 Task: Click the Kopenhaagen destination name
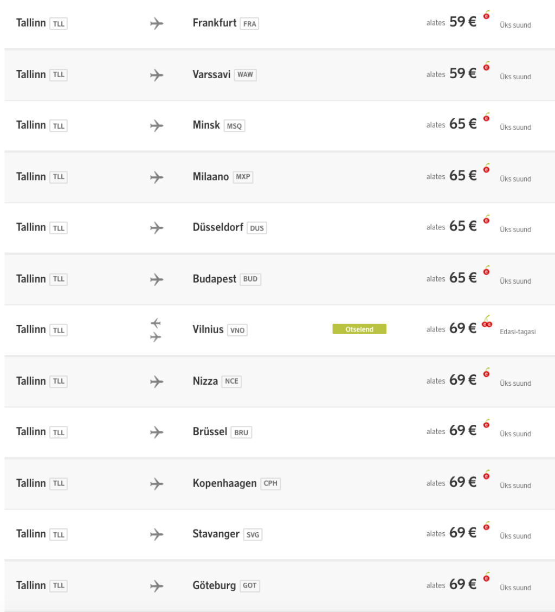click(224, 483)
